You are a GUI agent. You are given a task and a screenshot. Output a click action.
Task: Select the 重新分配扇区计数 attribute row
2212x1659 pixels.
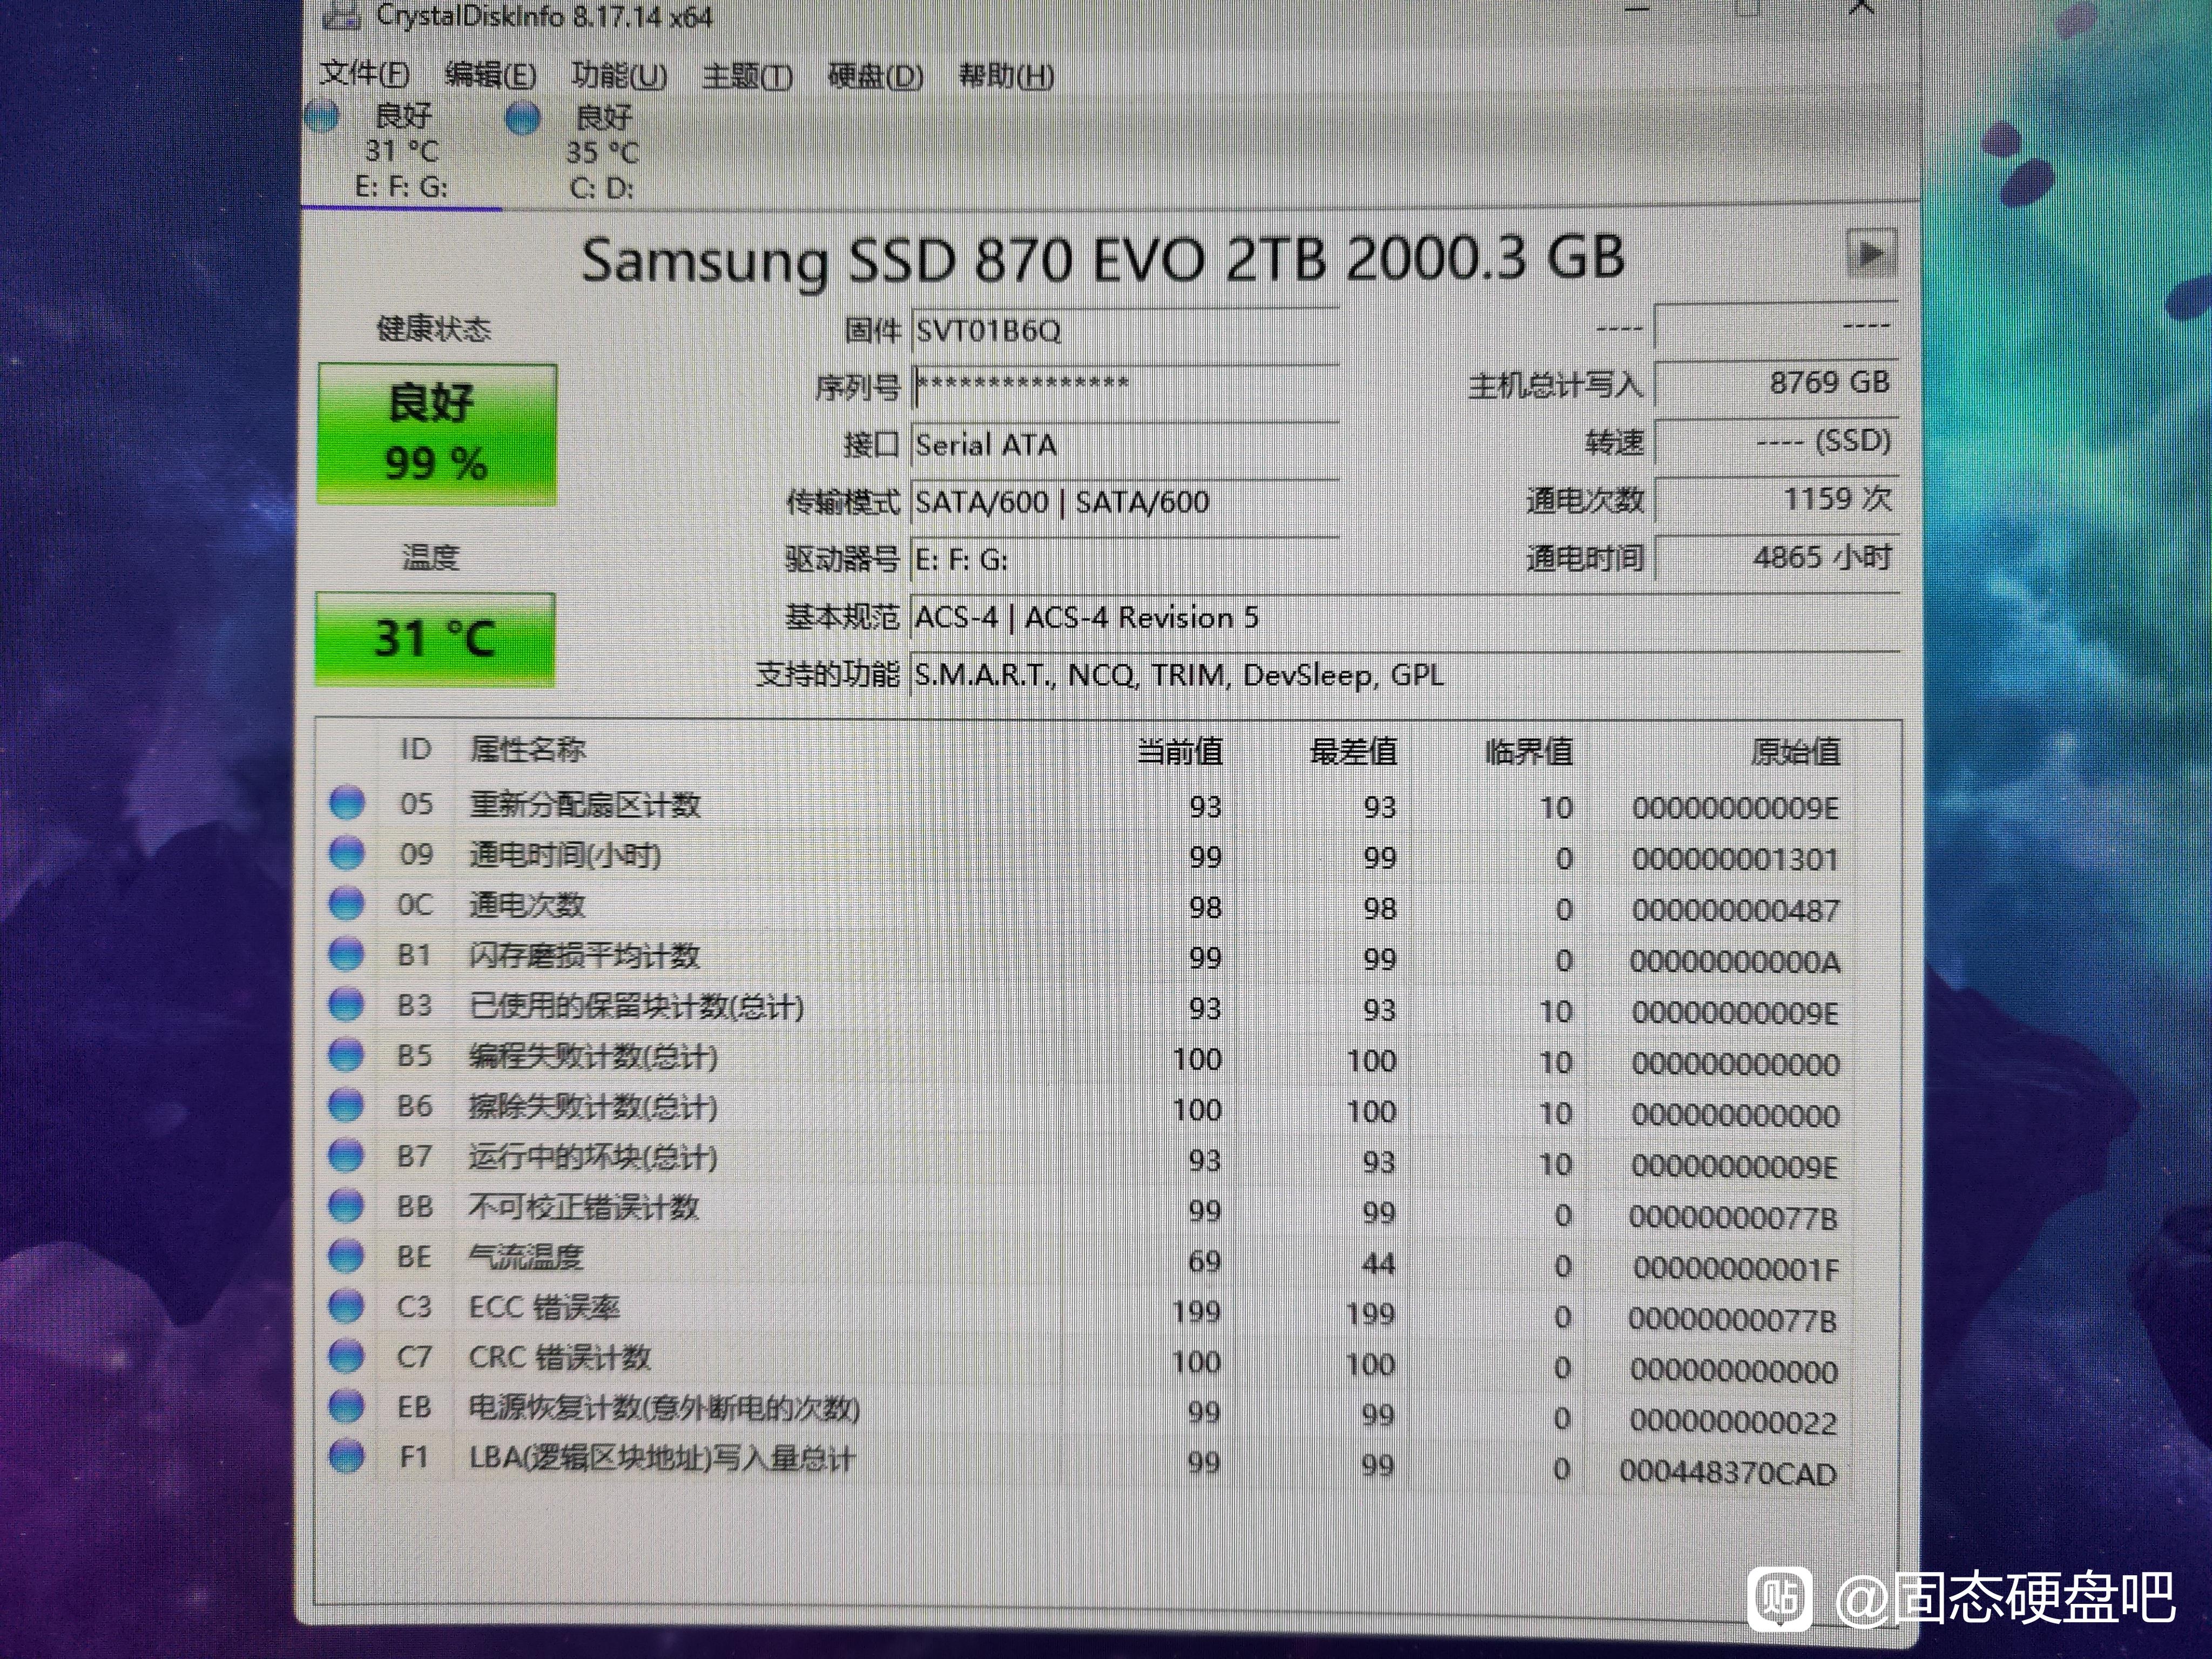tap(1085, 805)
